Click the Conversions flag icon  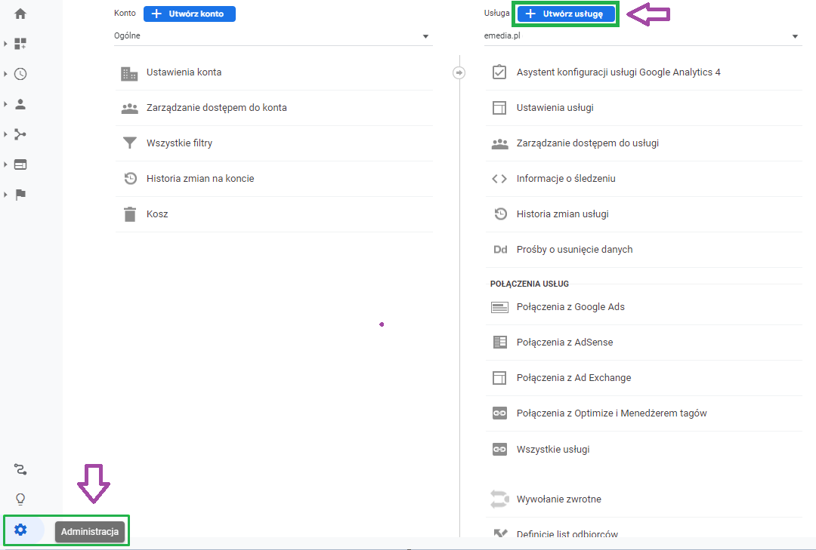(x=20, y=195)
